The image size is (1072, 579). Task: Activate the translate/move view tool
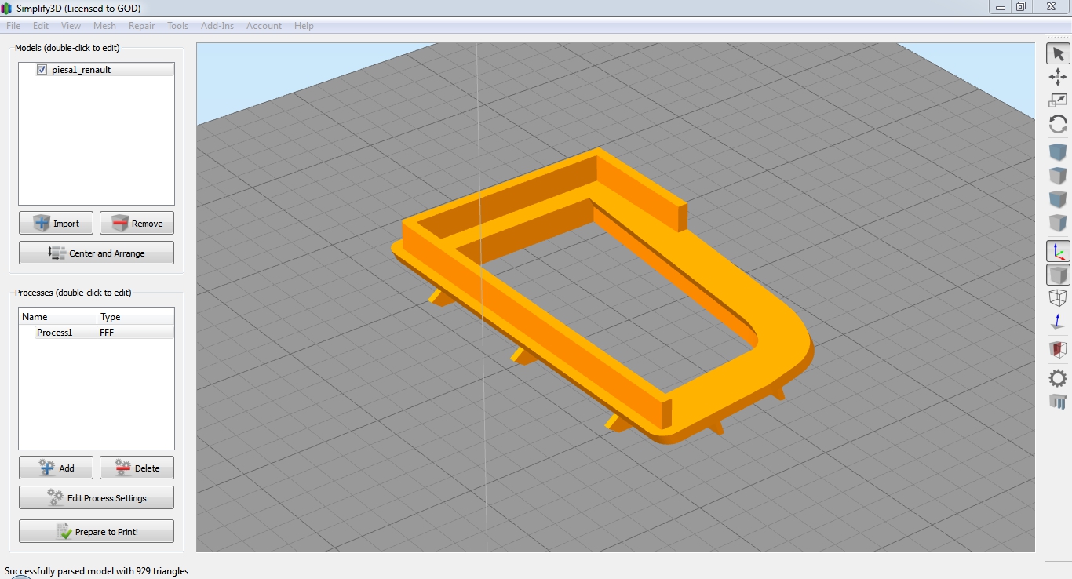tap(1058, 77)
